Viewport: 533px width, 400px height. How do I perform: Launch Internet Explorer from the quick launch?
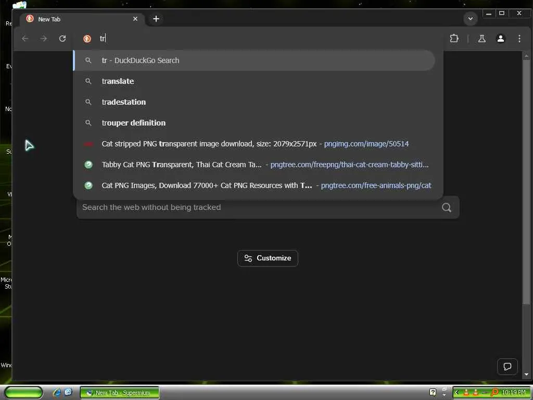point(57,393)
